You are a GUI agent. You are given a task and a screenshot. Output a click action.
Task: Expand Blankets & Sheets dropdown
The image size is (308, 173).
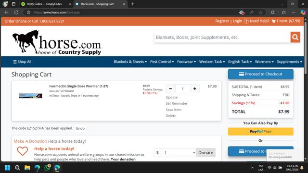[x=130, y=62]
